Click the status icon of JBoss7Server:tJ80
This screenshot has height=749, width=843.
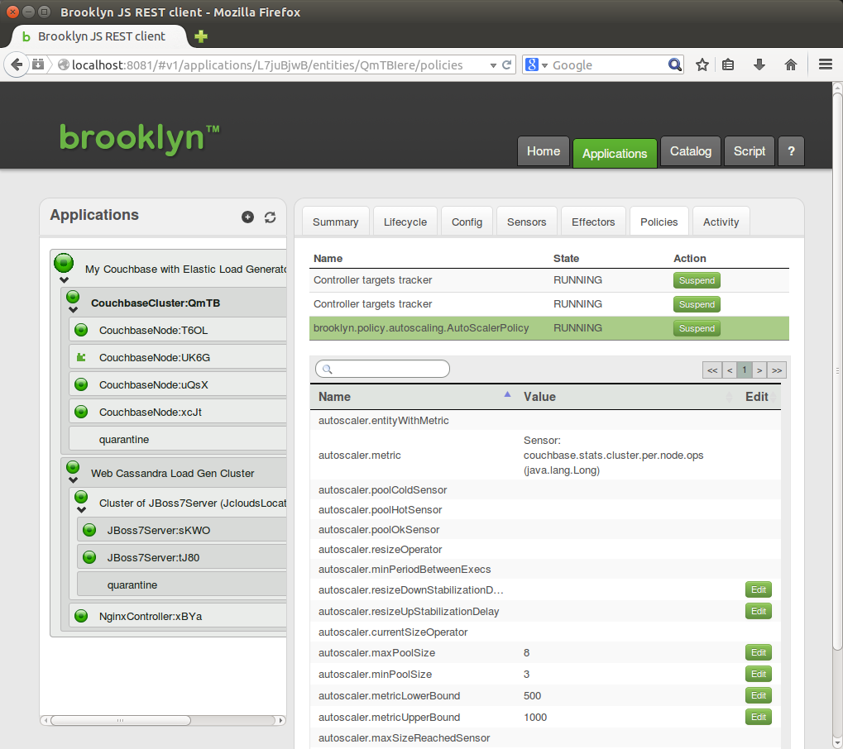[x=89, y=558]
